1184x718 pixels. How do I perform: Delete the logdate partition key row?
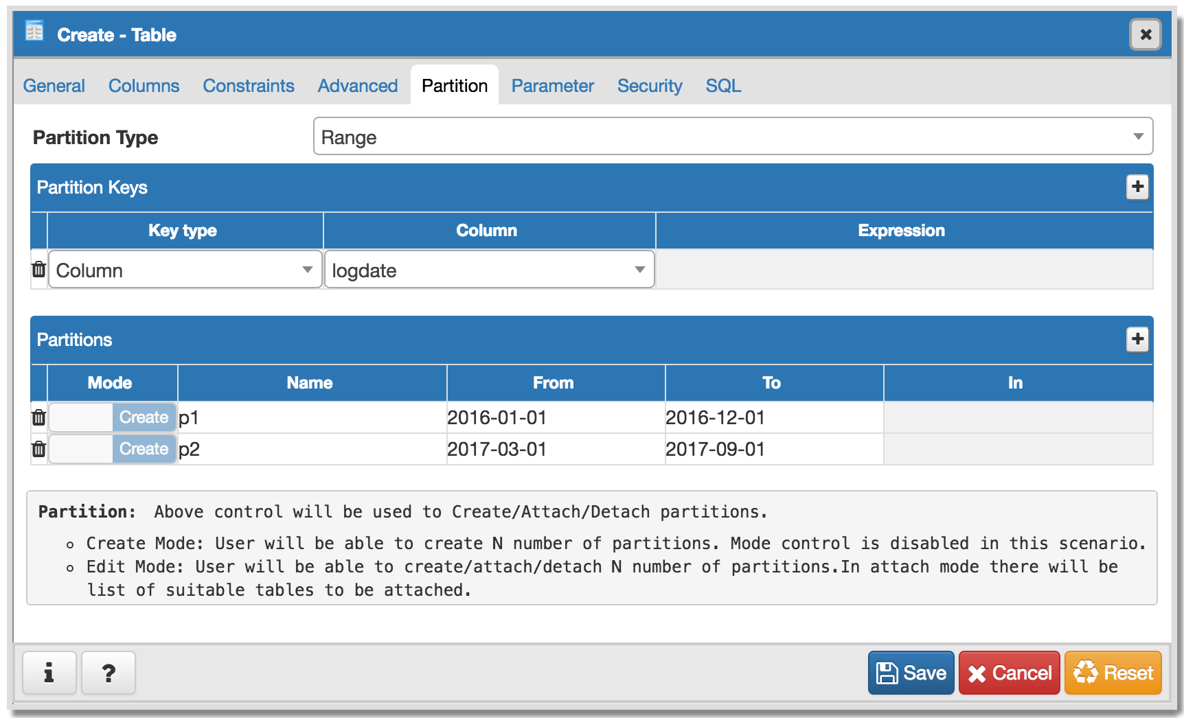click(x=39, y=270)
